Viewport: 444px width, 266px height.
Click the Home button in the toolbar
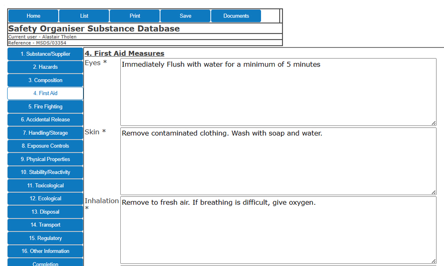33,16
